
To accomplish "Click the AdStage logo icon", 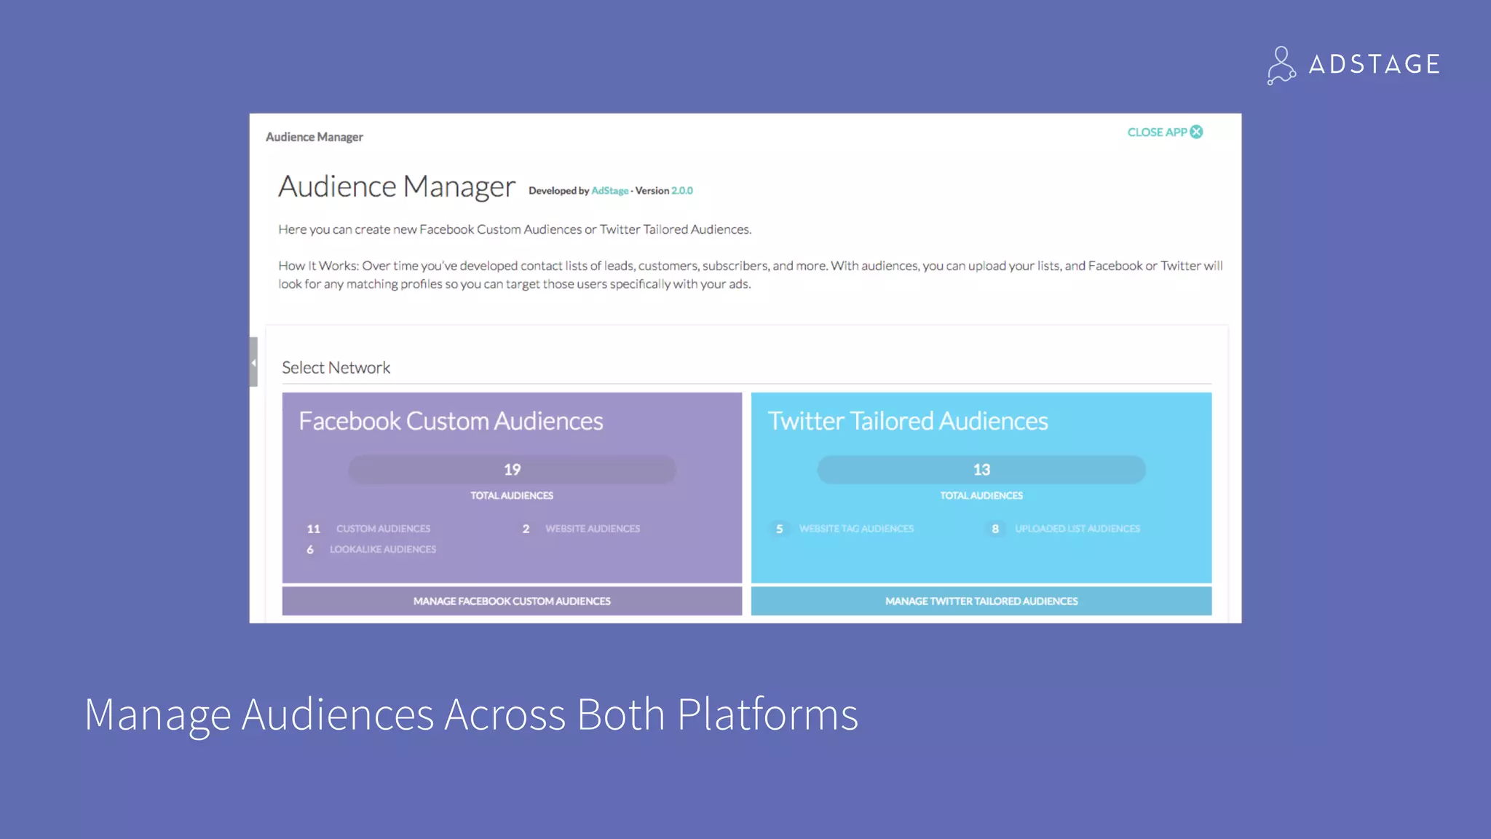I will tap(1281, 66).
